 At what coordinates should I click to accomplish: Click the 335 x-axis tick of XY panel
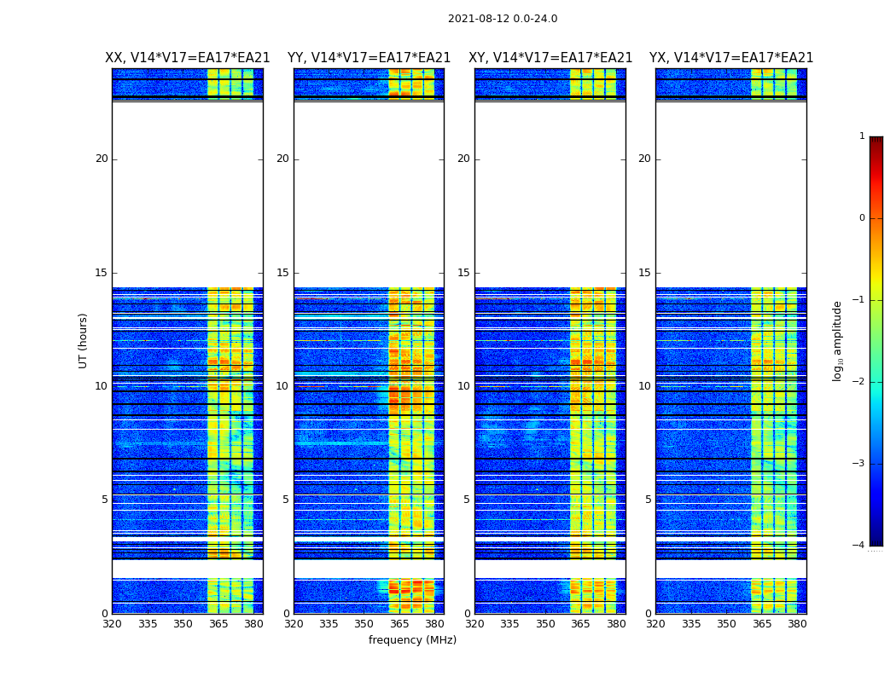[x=509, y=624]
